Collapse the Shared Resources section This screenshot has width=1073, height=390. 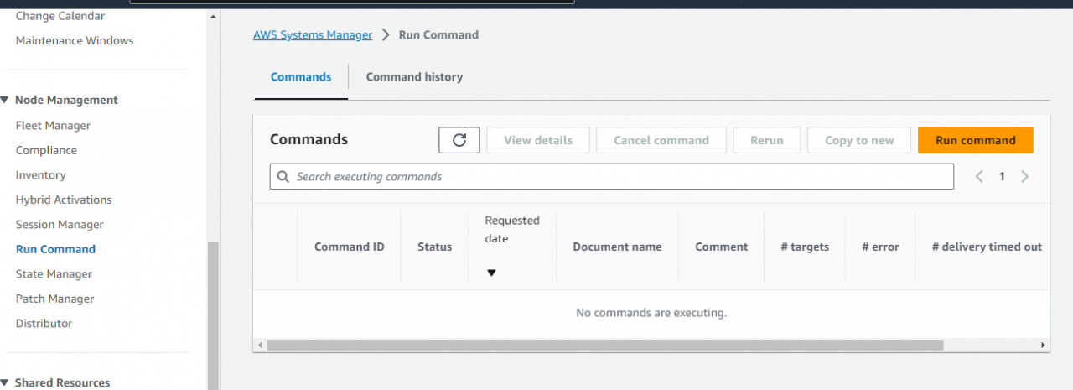[x=5, y=382]
